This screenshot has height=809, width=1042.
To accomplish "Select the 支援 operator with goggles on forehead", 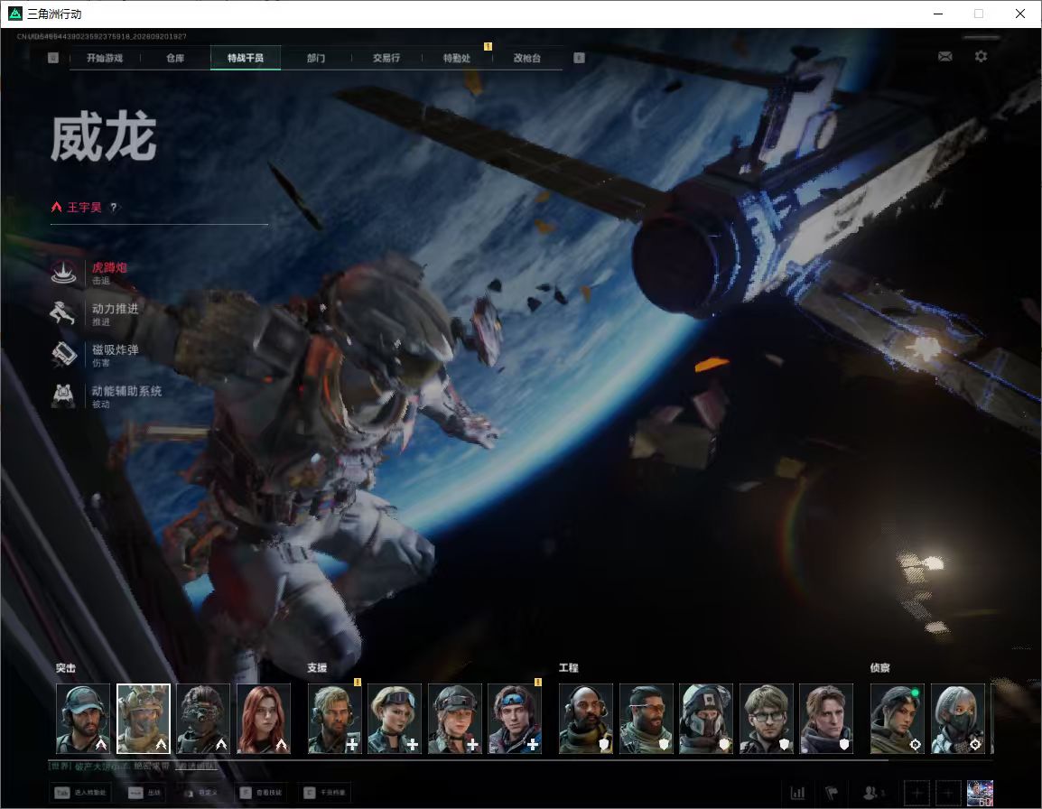I will point(395,719).
